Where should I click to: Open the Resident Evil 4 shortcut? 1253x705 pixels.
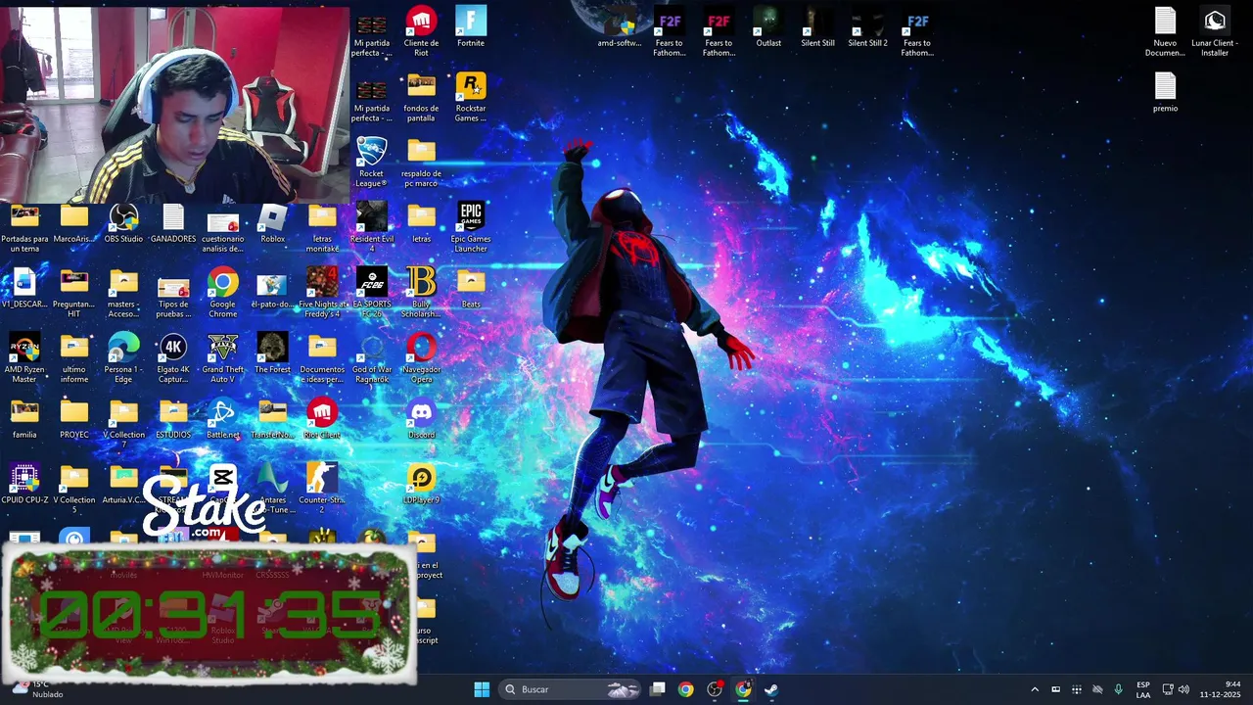coord(372,227)
